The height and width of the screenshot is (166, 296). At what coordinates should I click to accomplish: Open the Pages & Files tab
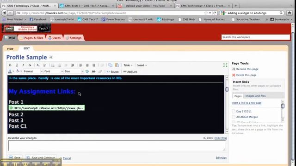[31, 38]
